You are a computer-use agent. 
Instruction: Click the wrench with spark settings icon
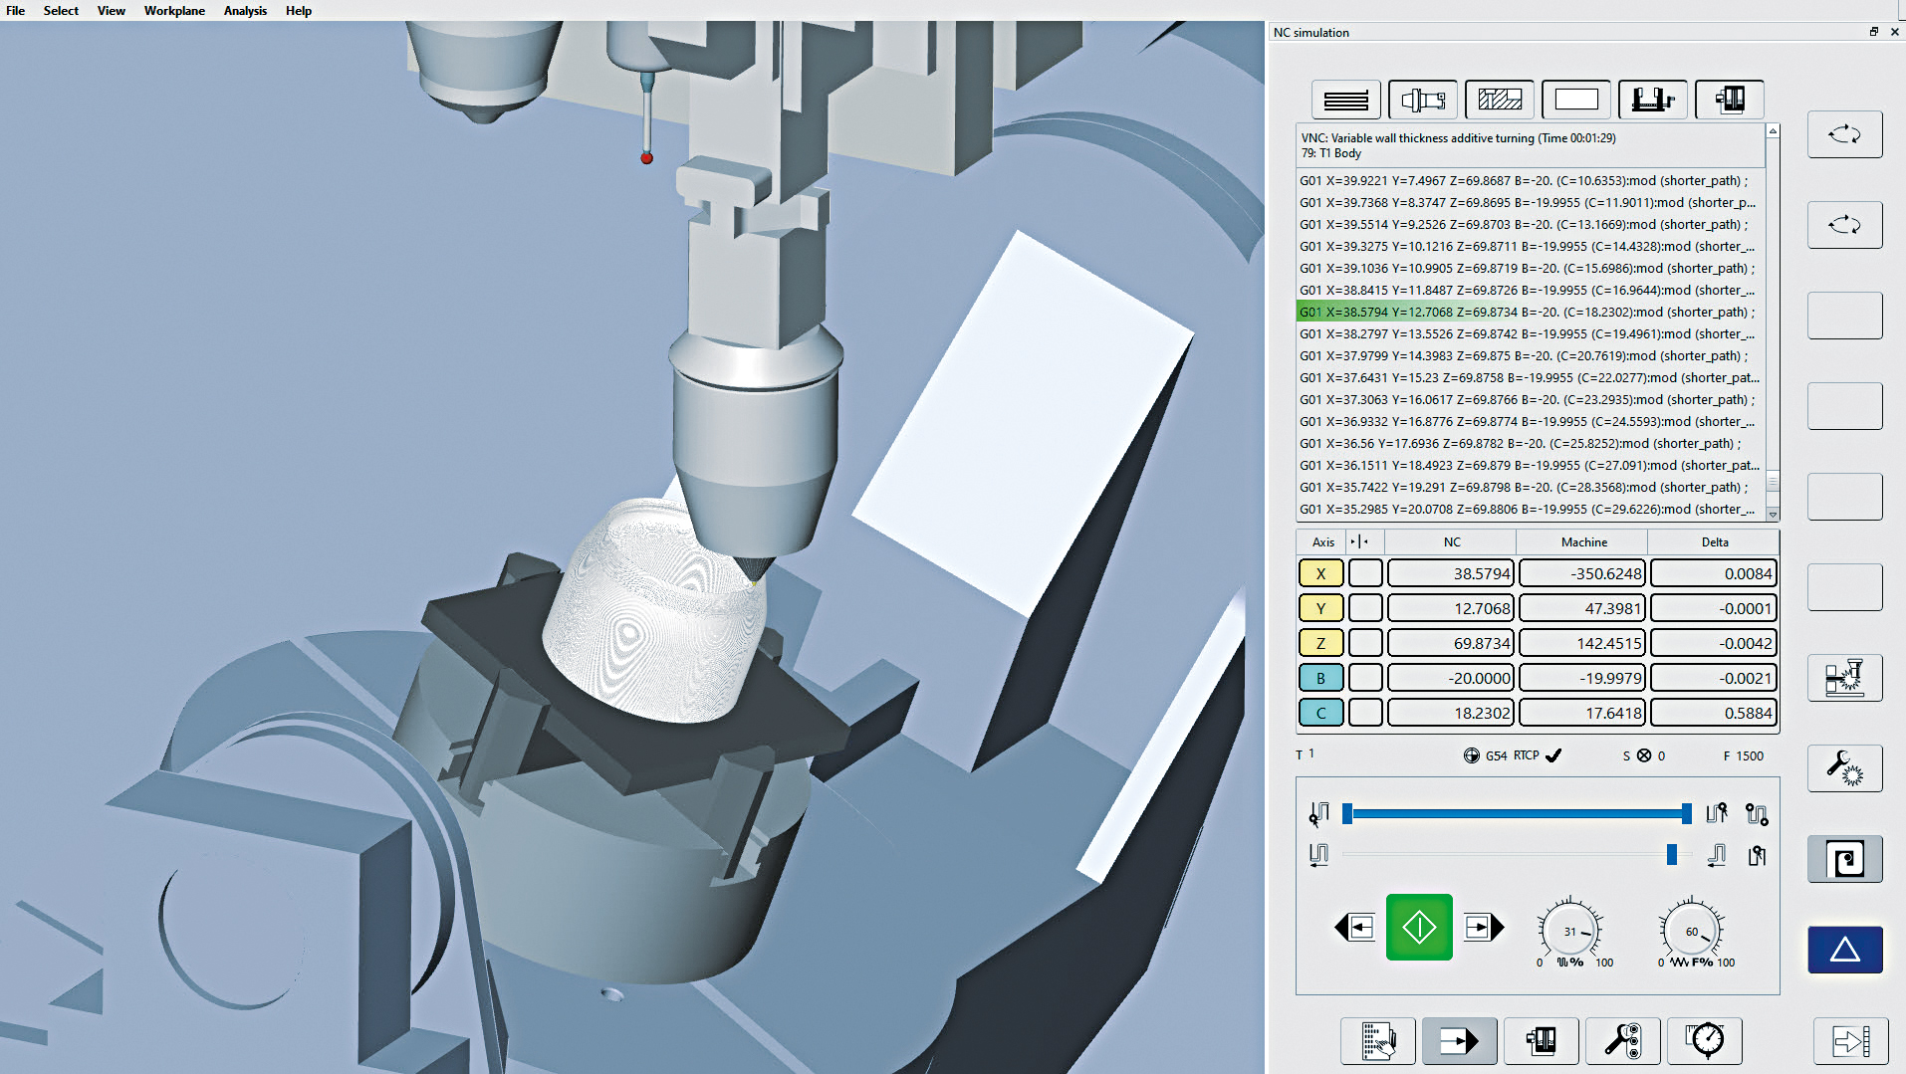tap(1844, 768)
